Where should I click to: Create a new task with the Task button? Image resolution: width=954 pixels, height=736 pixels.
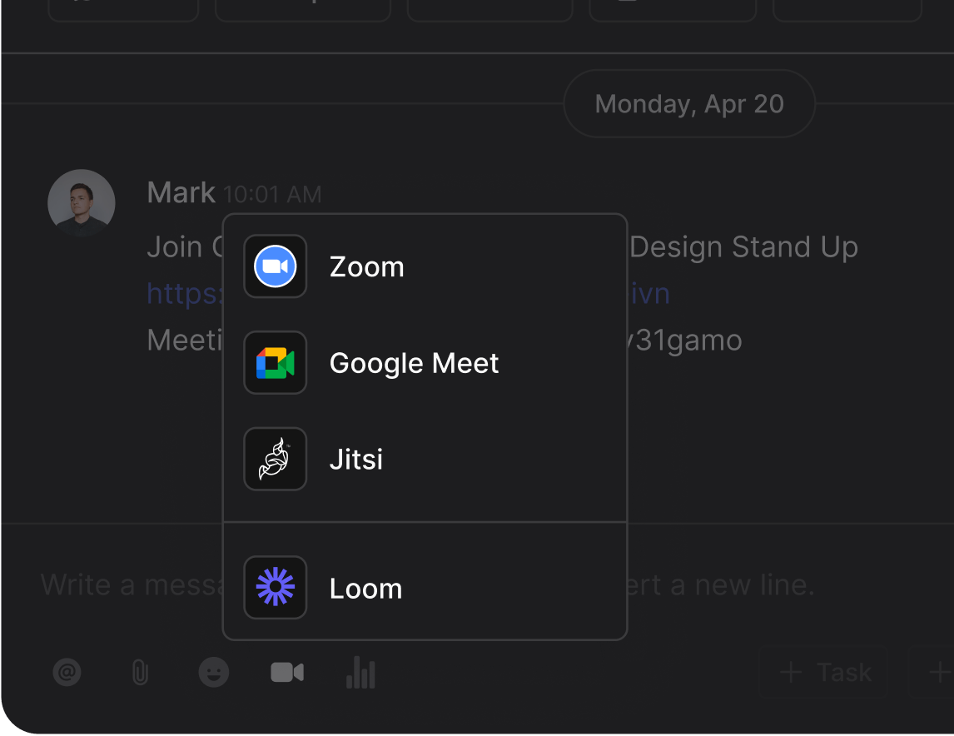click(x=824, y=672)
